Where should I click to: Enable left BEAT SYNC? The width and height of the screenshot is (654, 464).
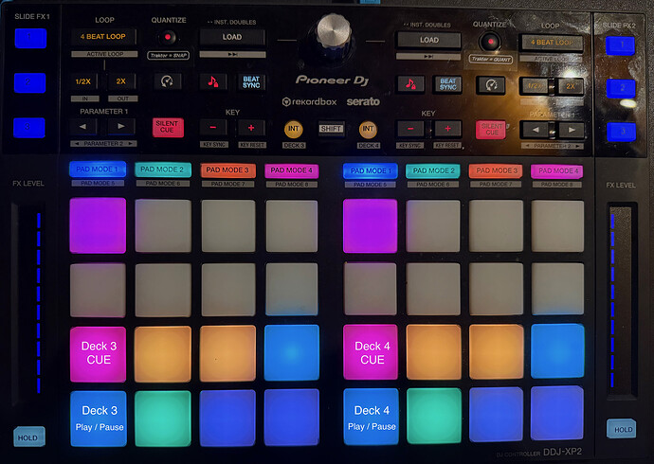pyautogui.click(x=251, y=82)
